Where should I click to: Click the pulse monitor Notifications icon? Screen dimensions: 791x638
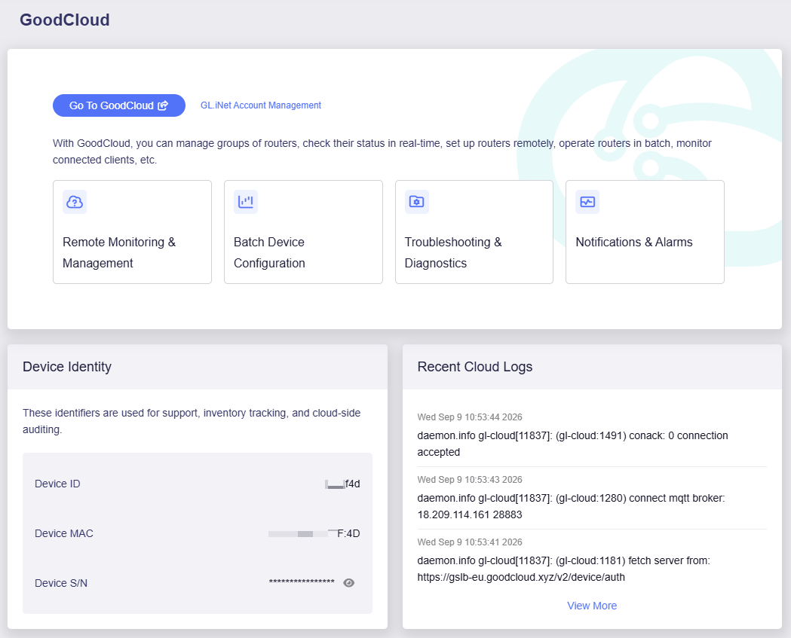pos(587,202)
